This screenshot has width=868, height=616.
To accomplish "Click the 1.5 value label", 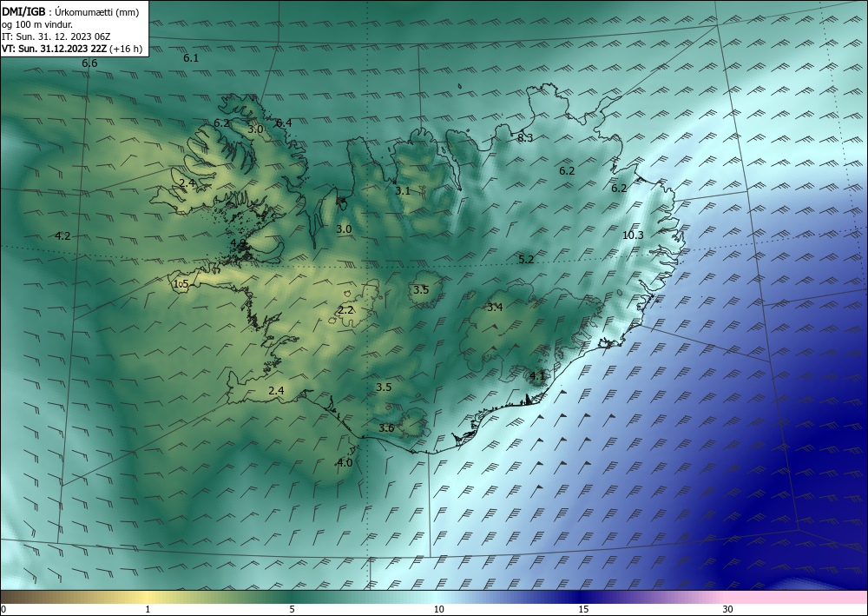I will click(x=181, y=284).
